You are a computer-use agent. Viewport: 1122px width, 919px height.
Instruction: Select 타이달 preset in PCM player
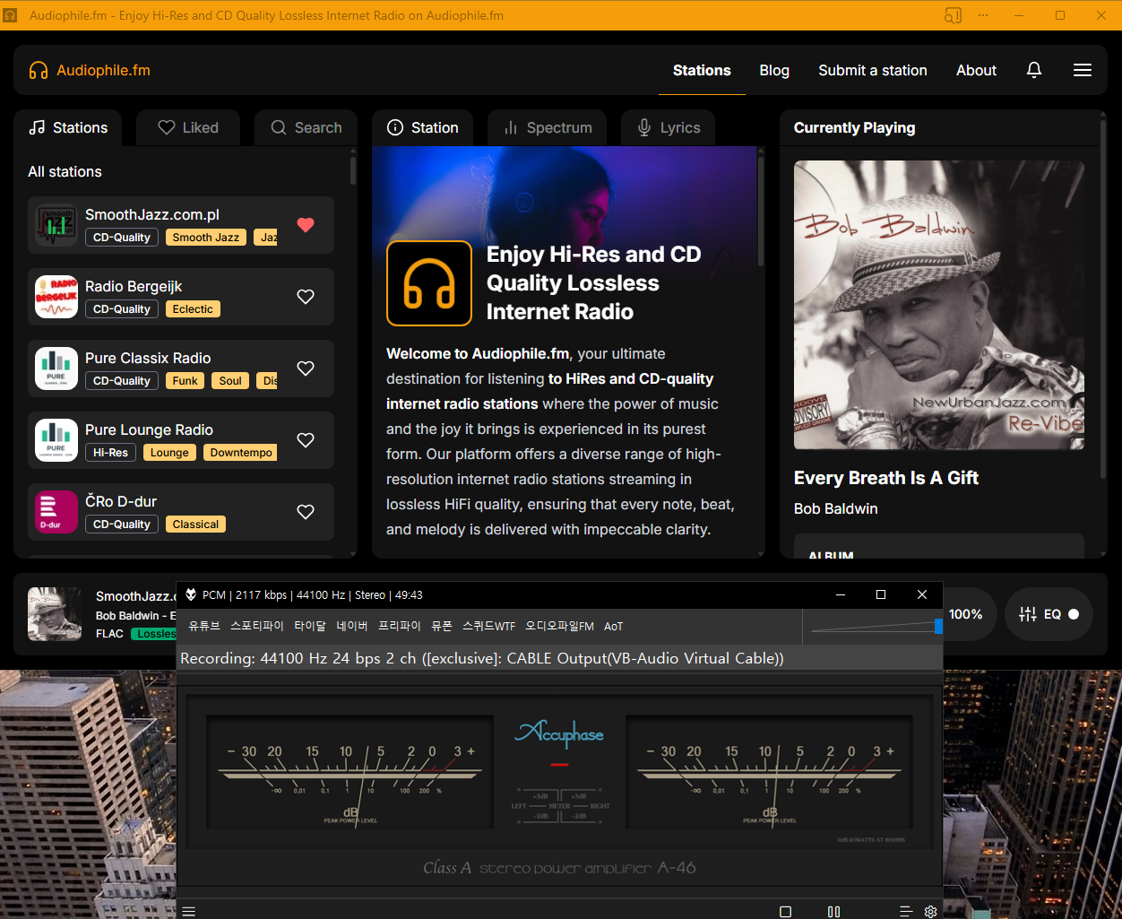point(310,626)
